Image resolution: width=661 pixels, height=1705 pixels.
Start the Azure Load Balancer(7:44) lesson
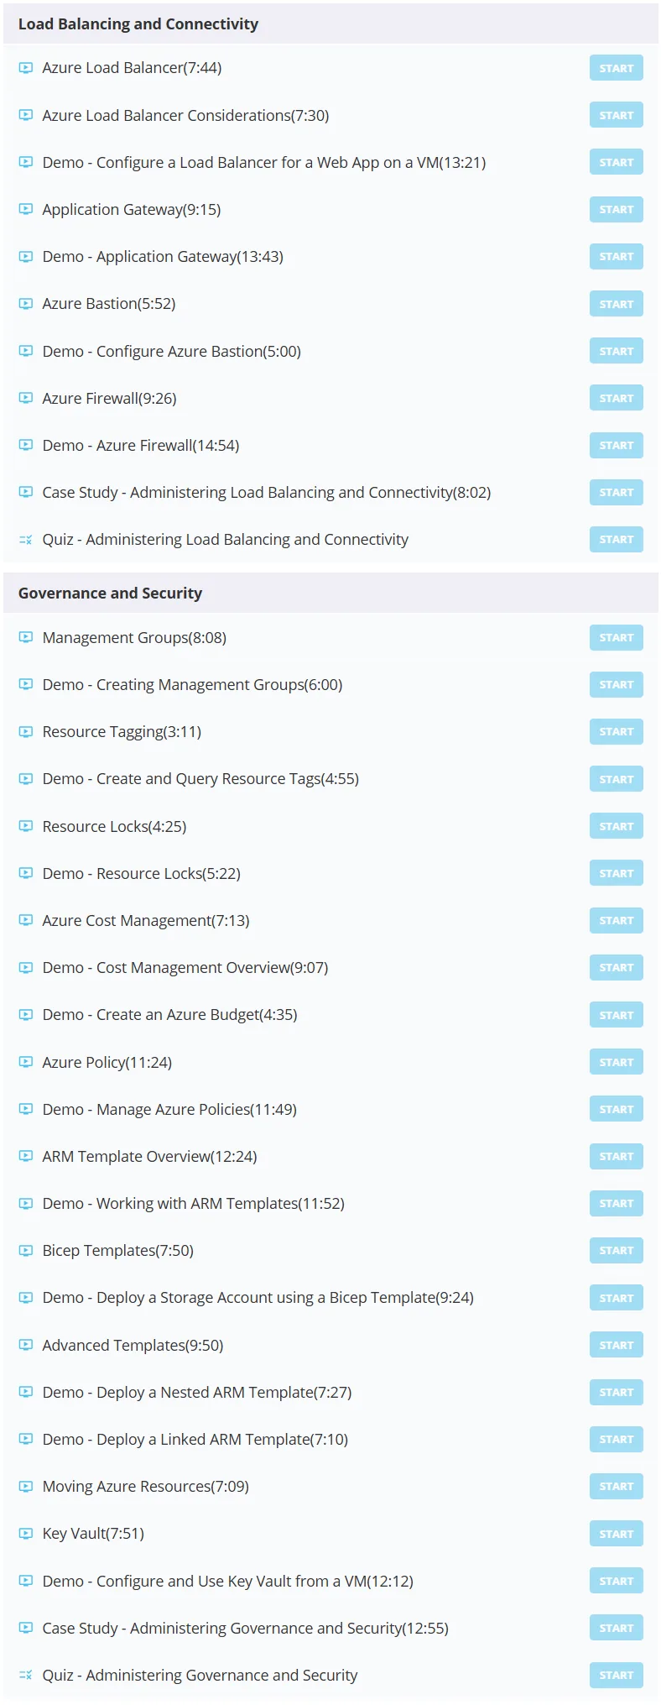617,68
